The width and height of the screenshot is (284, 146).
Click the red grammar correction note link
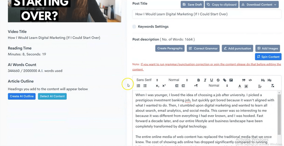click(207, 67)
